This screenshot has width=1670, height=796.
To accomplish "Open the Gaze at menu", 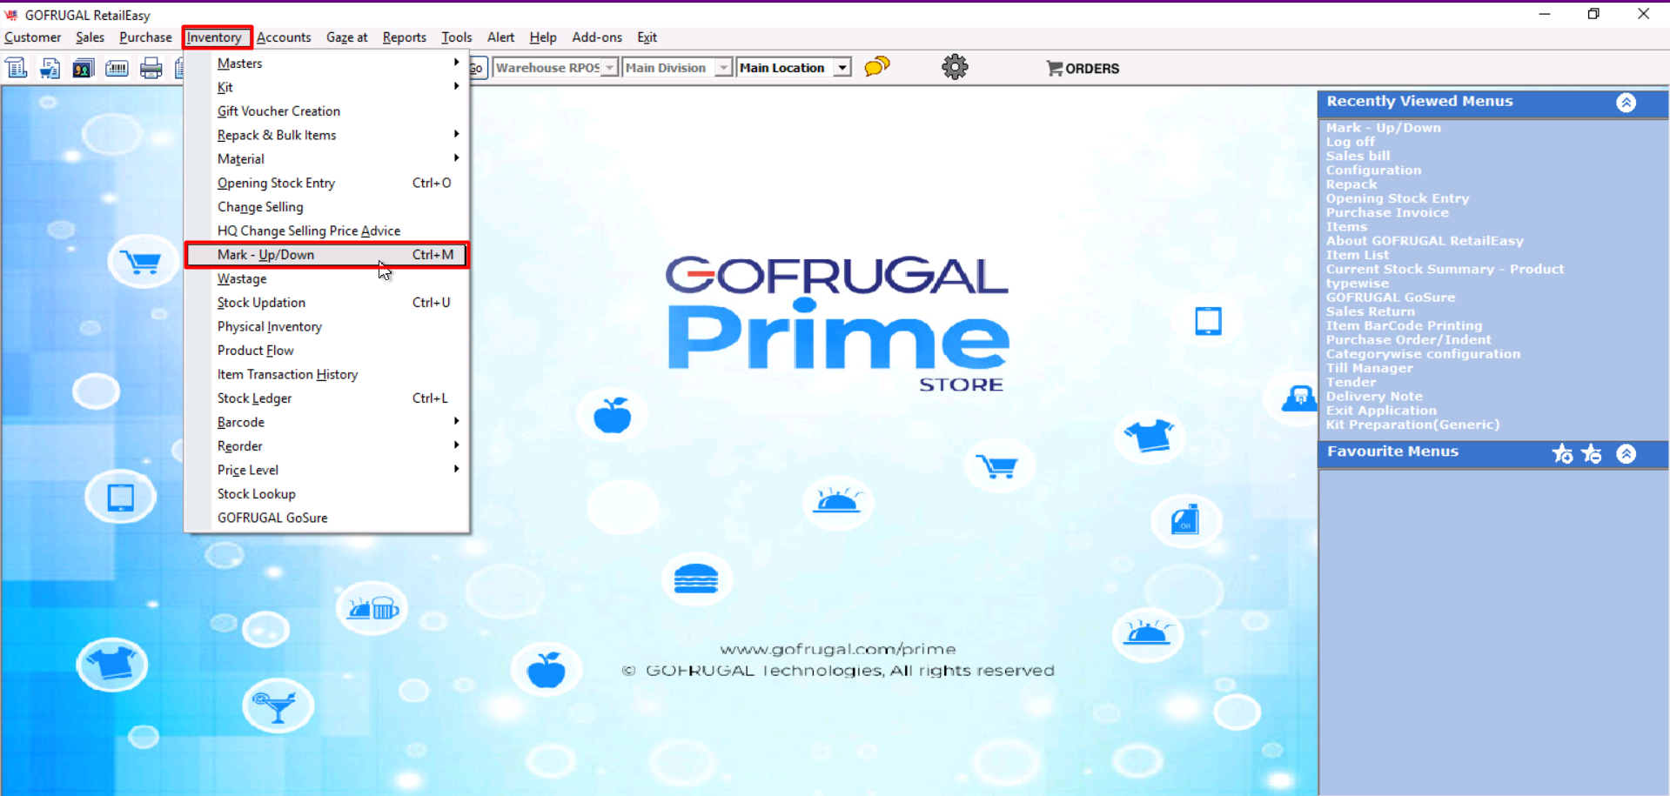I will 347,37.
